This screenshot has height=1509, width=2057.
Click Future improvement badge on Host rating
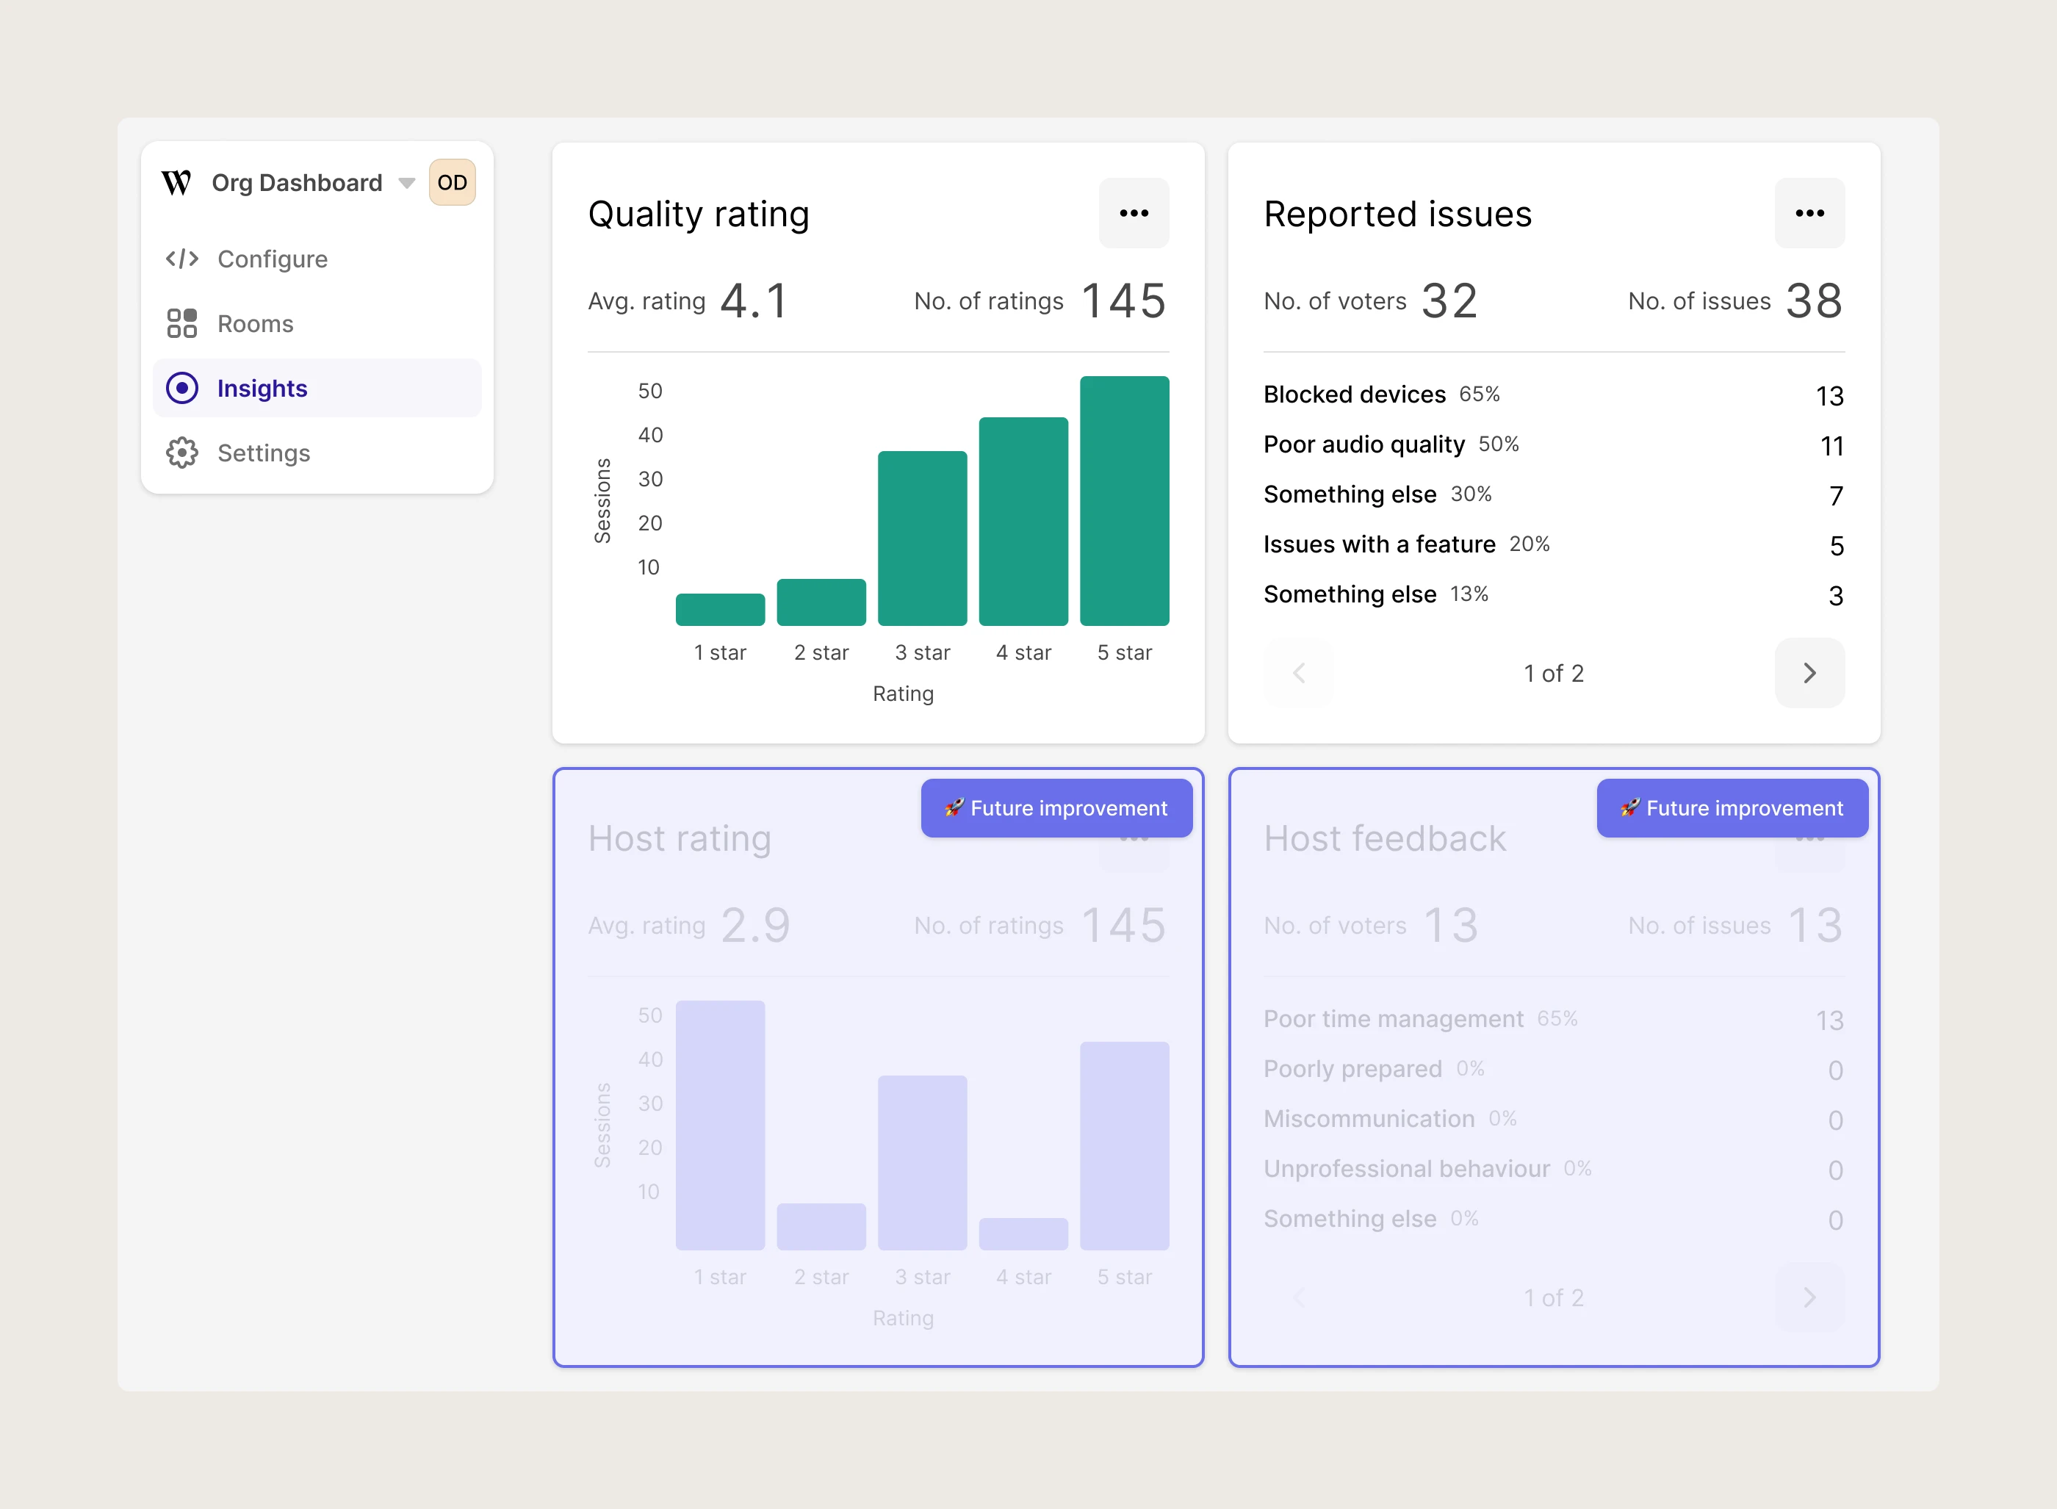tap(1057, 808)
